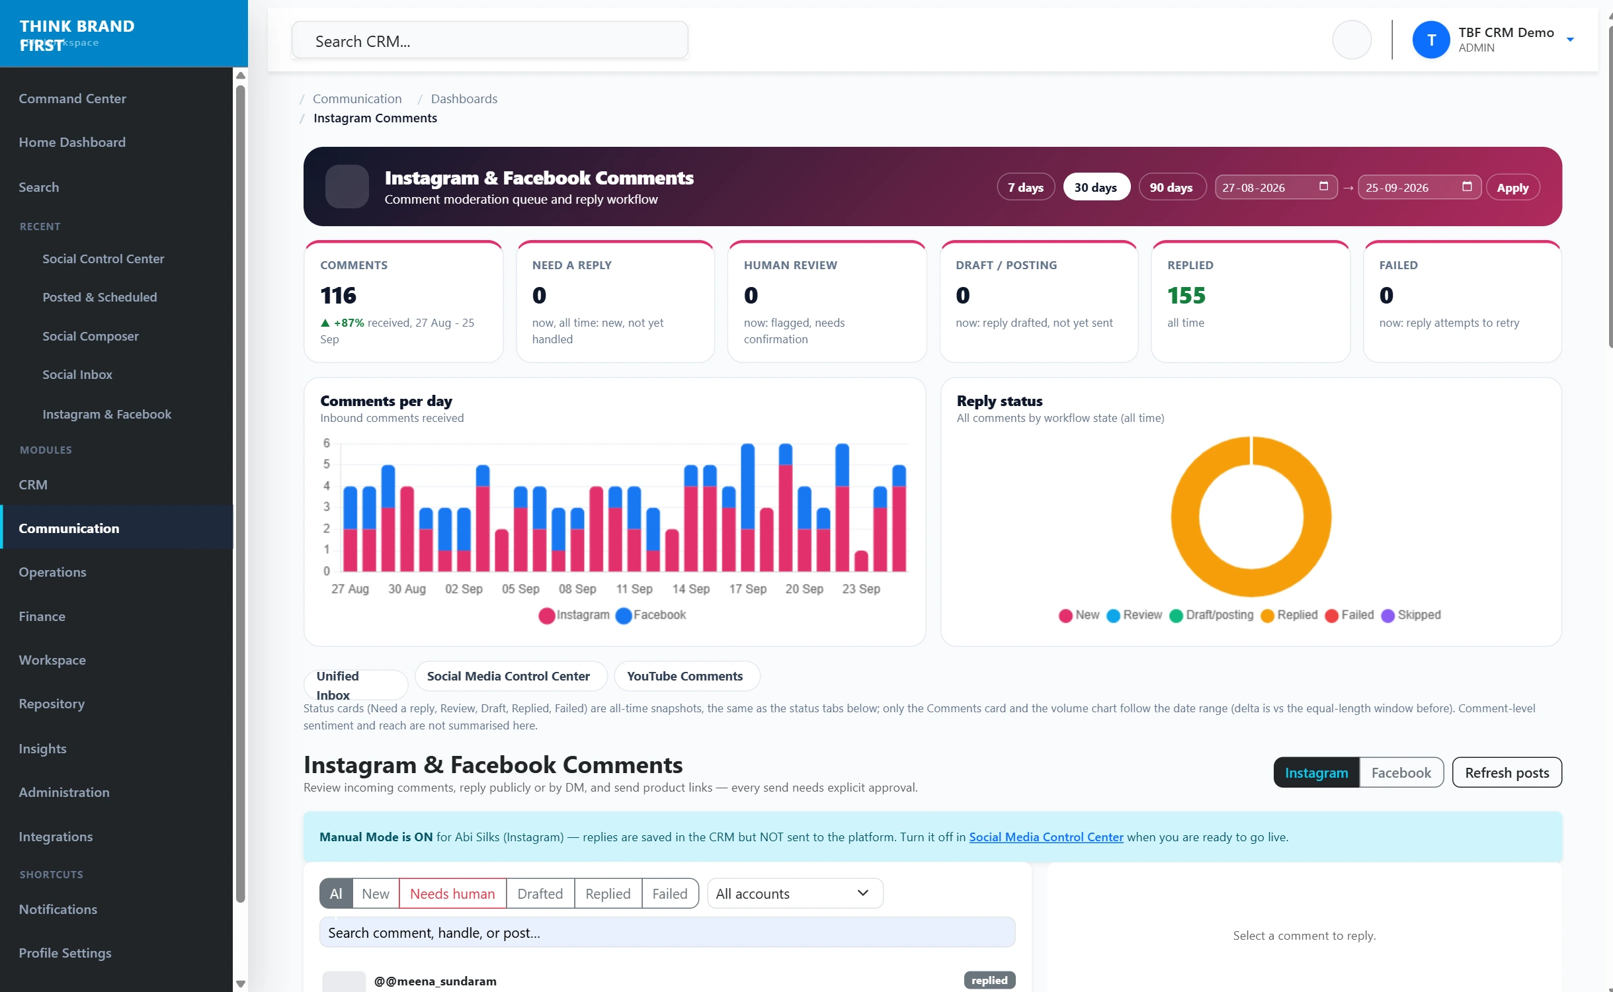Select the Needs human filter tab

452,893
